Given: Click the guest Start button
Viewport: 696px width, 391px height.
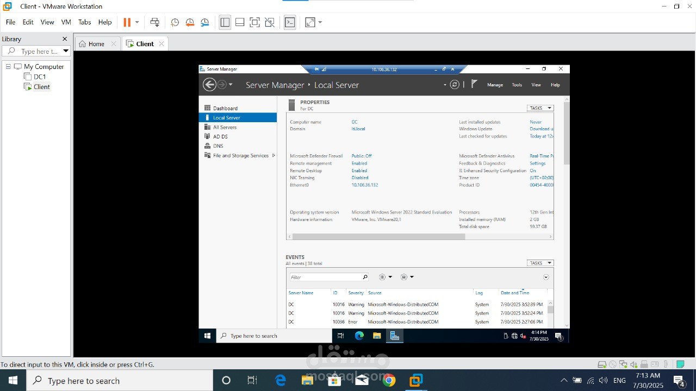Looking at the screenshot, I should click(x=207, y=336).
